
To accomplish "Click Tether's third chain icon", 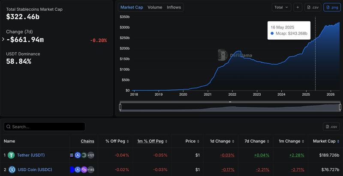I will 84,155.
